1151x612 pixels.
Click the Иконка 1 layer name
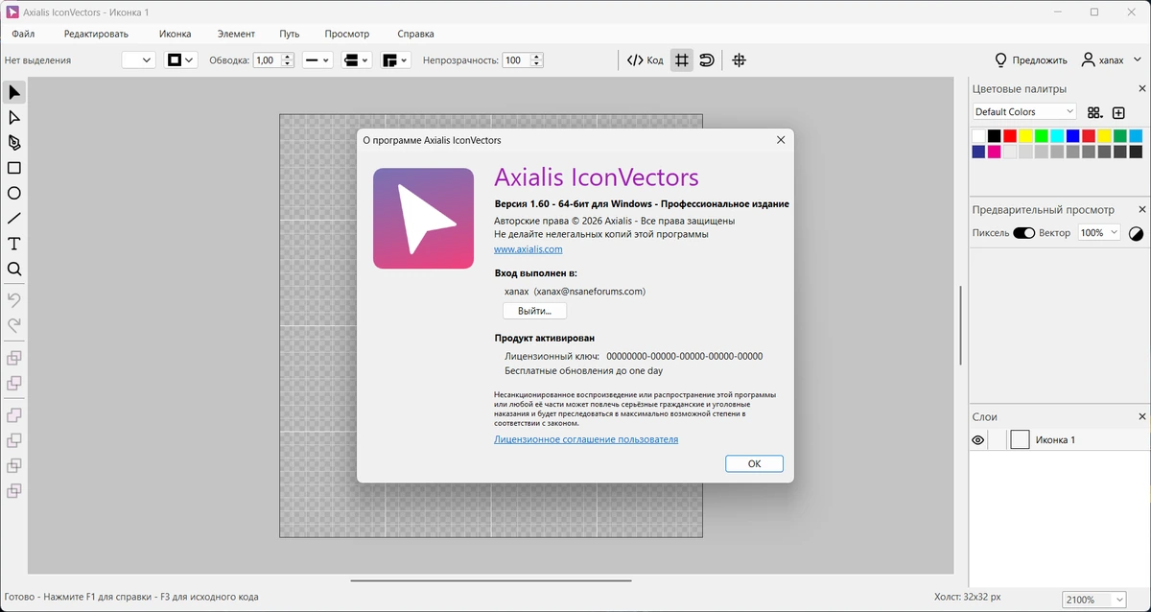pyautogui.click(x=1055, y=440)
